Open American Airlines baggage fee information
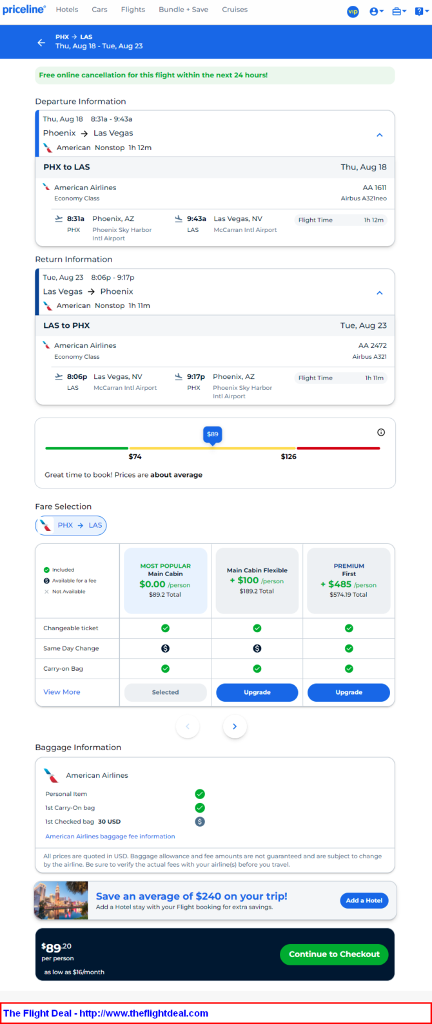The image size is (432, 1024). pyautogui.click(x=110, y=836)
